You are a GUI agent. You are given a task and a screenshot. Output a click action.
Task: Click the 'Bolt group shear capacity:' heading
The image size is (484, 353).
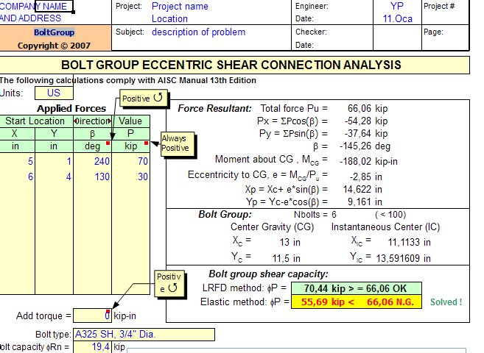point(269,274)
